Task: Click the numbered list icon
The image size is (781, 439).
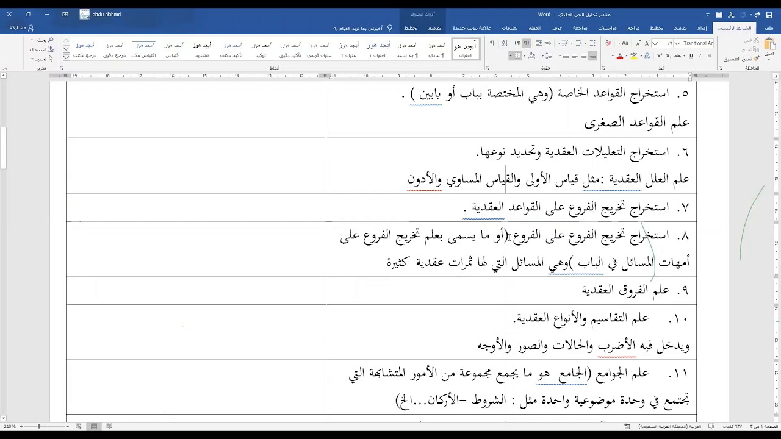Action: 578,43
